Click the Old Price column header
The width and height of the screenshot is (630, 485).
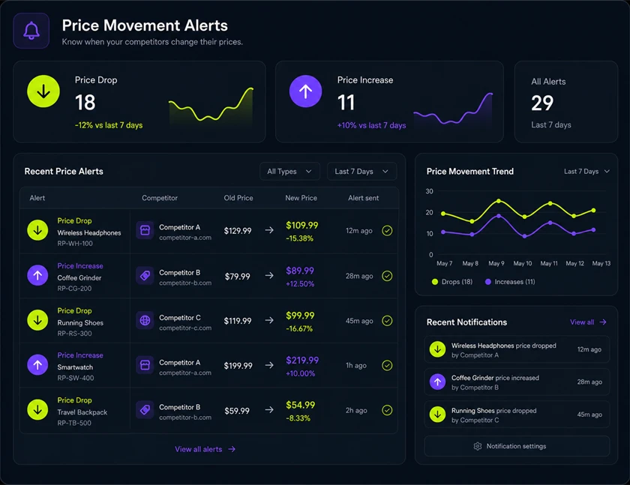tap(238, 198)
